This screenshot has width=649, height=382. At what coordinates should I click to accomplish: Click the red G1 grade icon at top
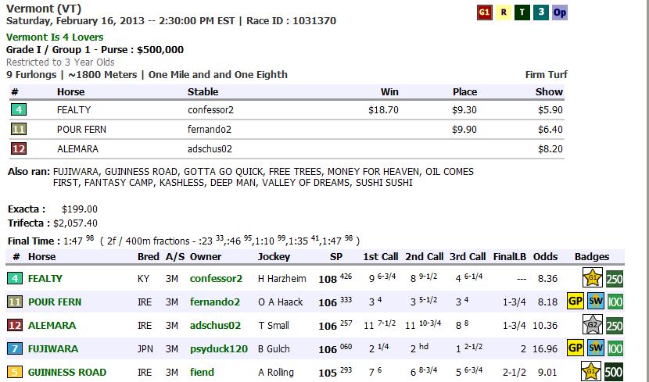[485, 12]
